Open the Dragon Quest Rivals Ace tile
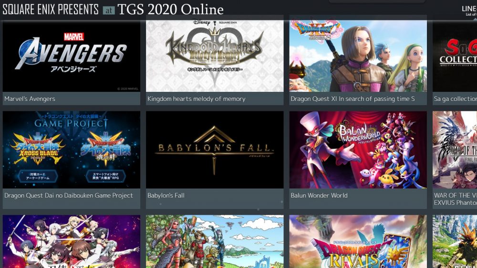Image resolution: width=477 pixels, height=268 pixels. (358, 242)
